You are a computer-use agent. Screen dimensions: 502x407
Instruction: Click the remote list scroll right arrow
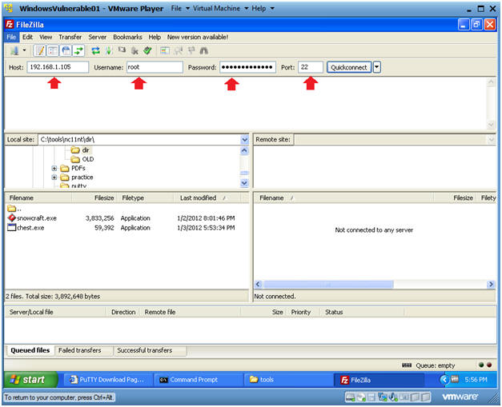coord(491,284)
